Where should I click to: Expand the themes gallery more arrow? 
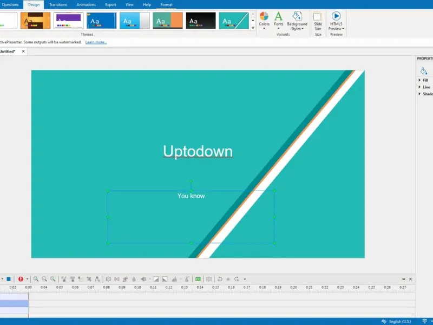click(x=253, y=28)
